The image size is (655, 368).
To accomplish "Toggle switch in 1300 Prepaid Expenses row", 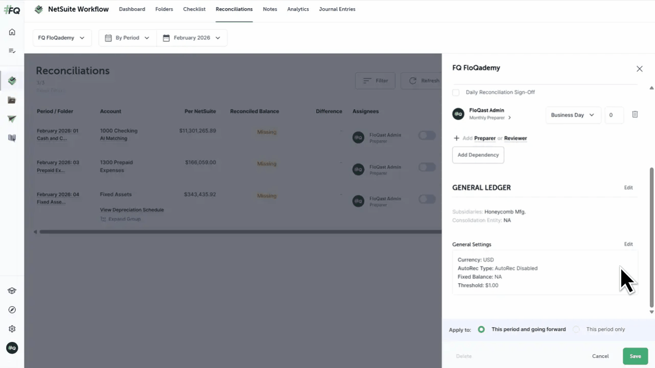I will point(427,167).
